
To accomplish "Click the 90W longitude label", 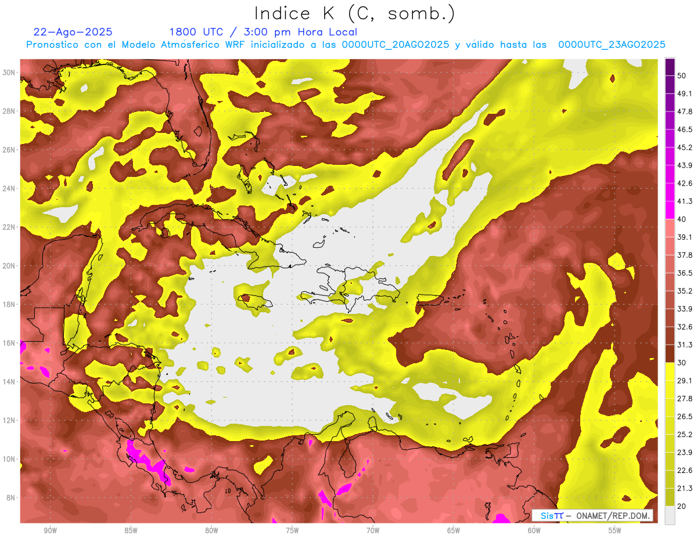I will tap(51, 530).
